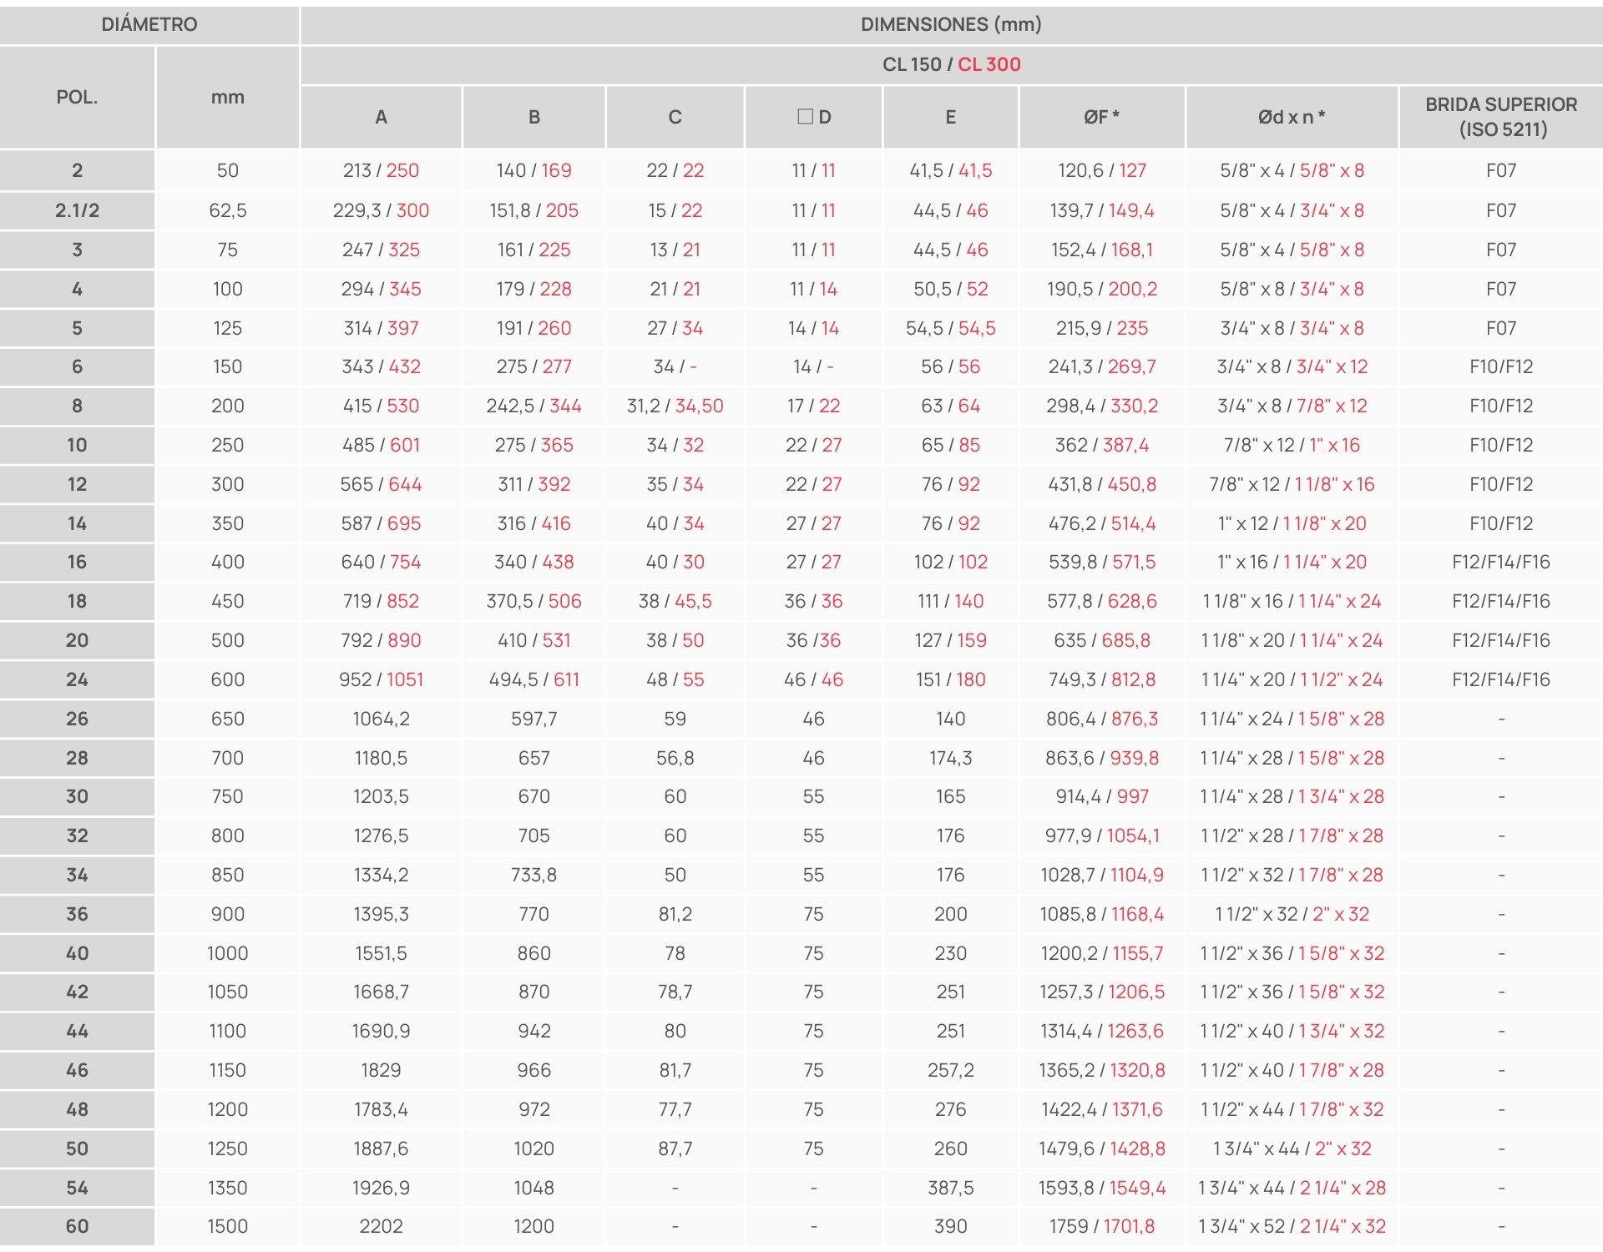Click the 1064,2 value in column A

click(x=381, y=719)
